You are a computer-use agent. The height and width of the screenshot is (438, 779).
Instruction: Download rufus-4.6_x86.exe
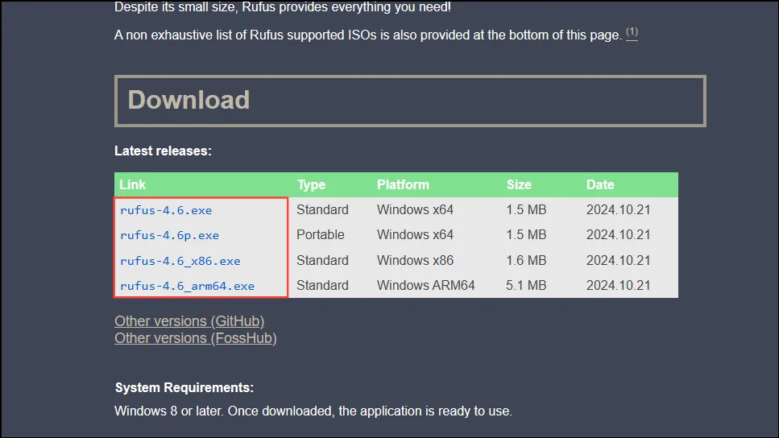click(180, 261)
